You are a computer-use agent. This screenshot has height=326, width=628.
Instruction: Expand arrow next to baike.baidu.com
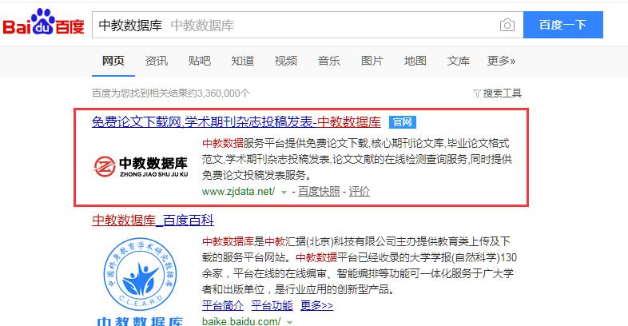289,322
